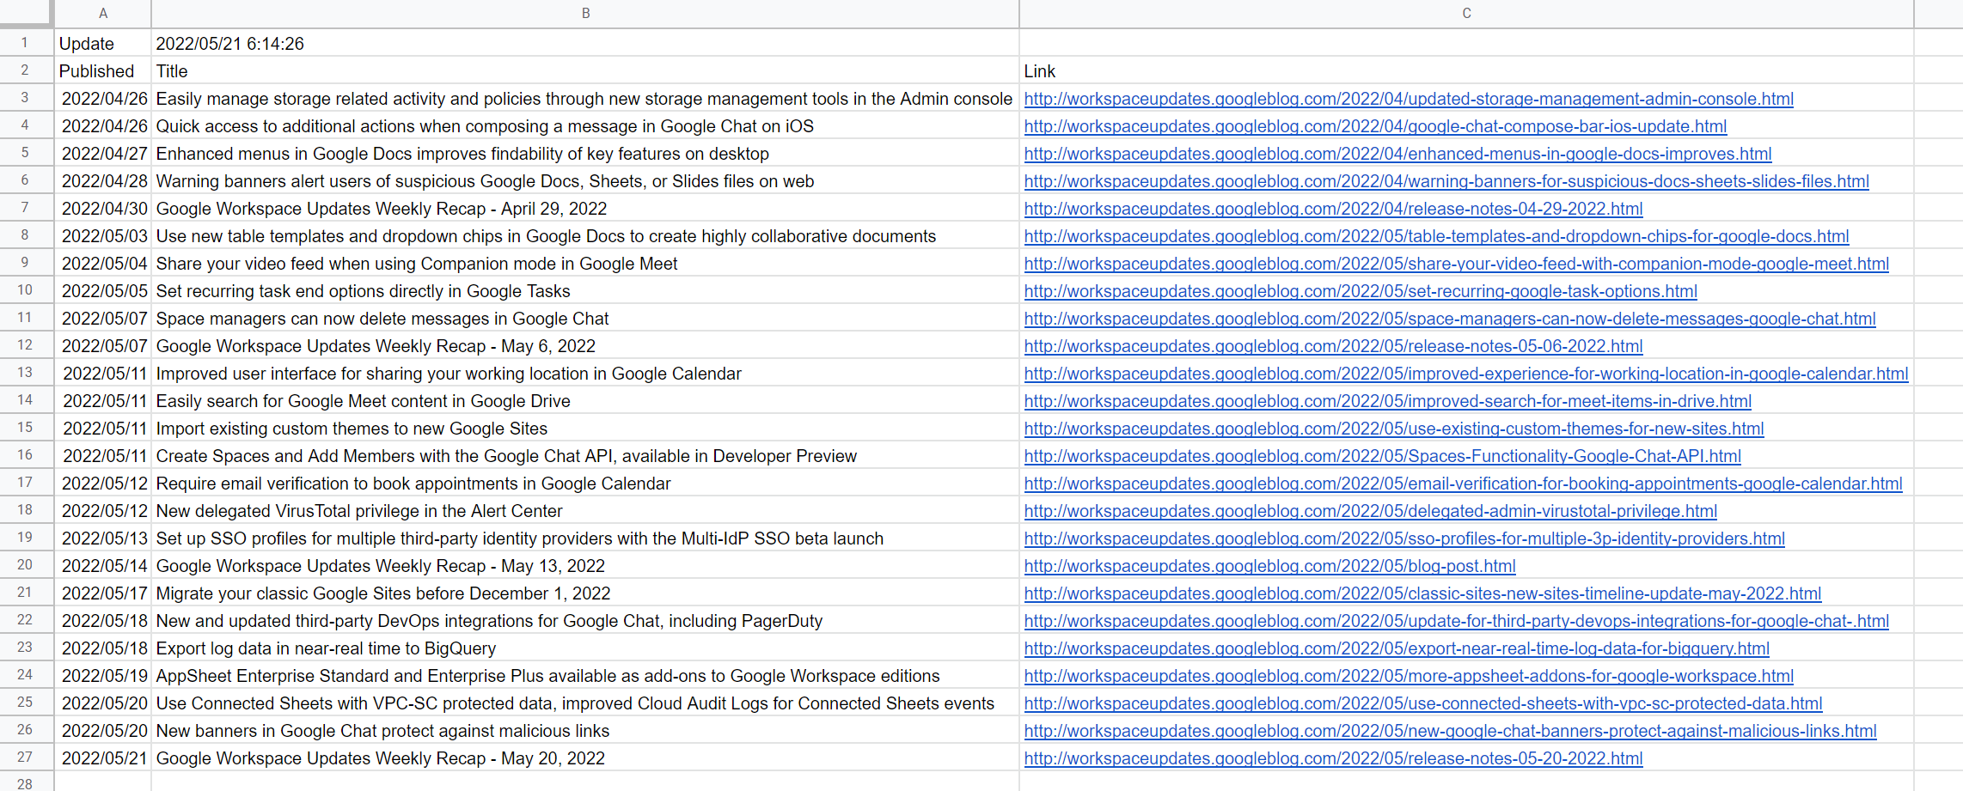Select column A header
Screen dimensions: 1963x791
pos(103,14)
